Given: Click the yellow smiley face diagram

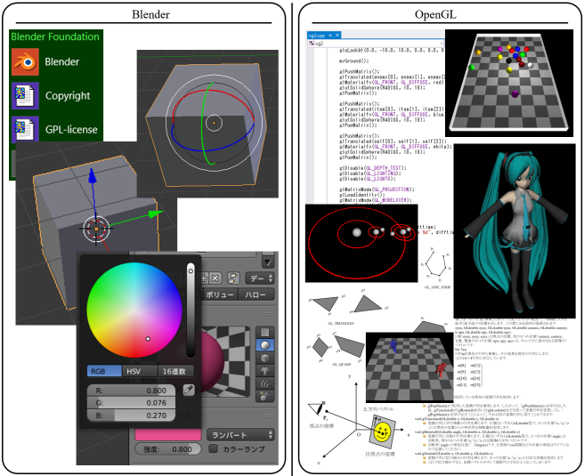Looking at the screenshot, I should click(383, 431).
